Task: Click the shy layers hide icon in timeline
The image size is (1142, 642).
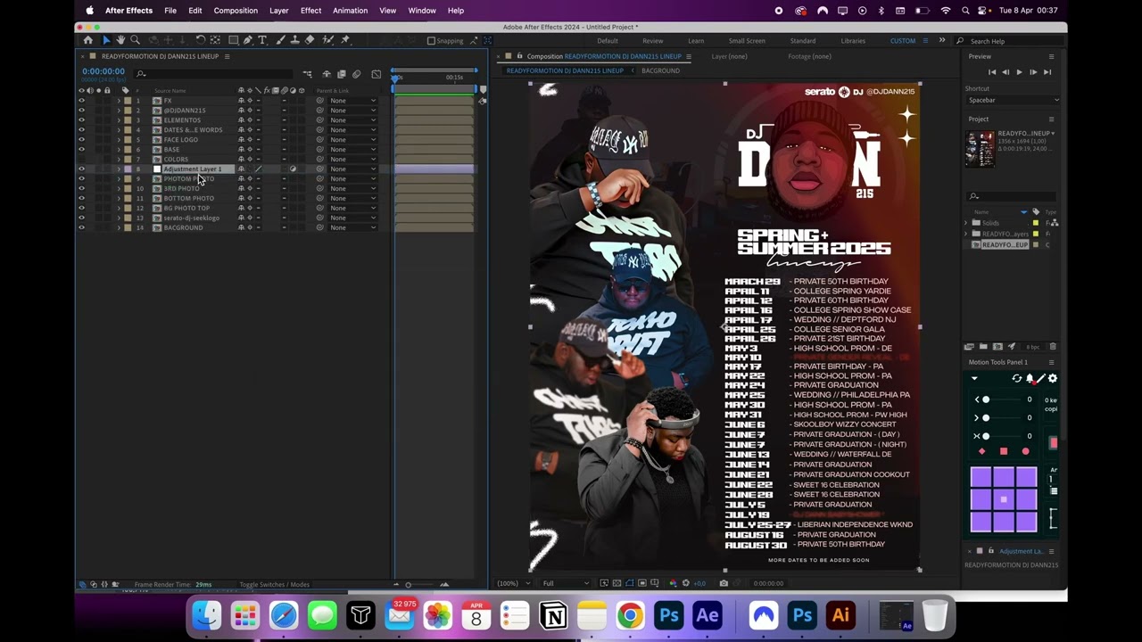Action: [327, 74]
